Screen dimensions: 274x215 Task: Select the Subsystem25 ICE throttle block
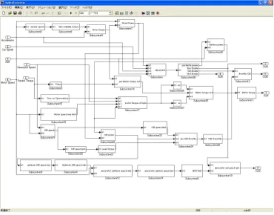tap(213, 139)
